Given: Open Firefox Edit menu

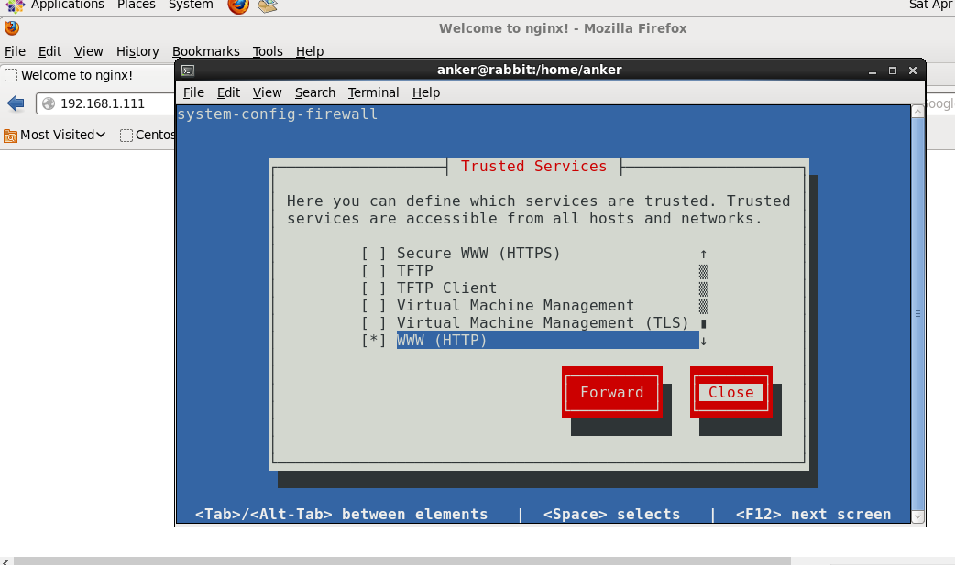Looking at the screenshot, I should [x=49, y=51].
